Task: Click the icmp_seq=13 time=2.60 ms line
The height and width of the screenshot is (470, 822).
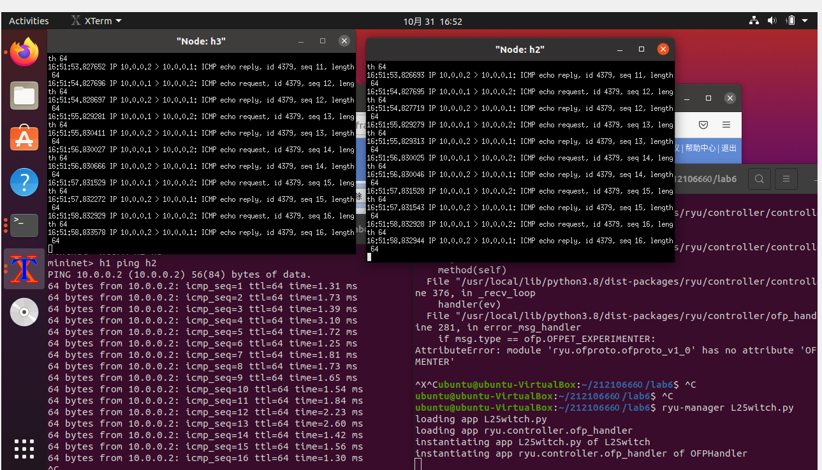Action: 205,424
